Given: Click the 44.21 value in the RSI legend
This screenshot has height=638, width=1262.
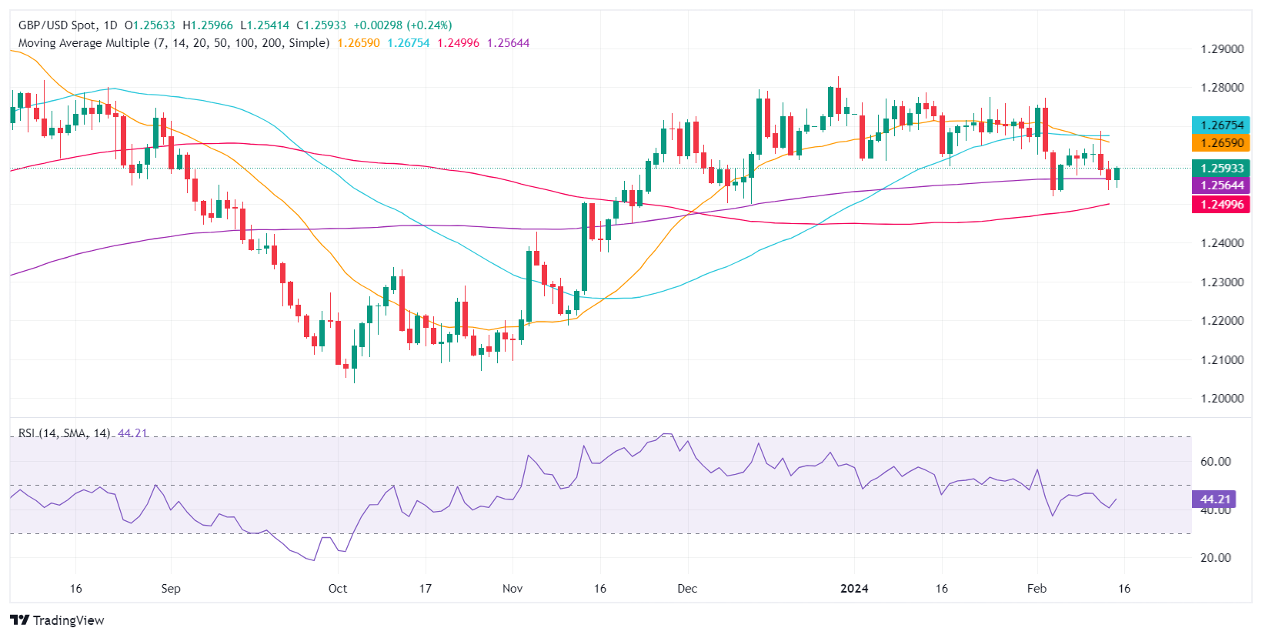Looking at the screenshot, I should pos(132,433).
